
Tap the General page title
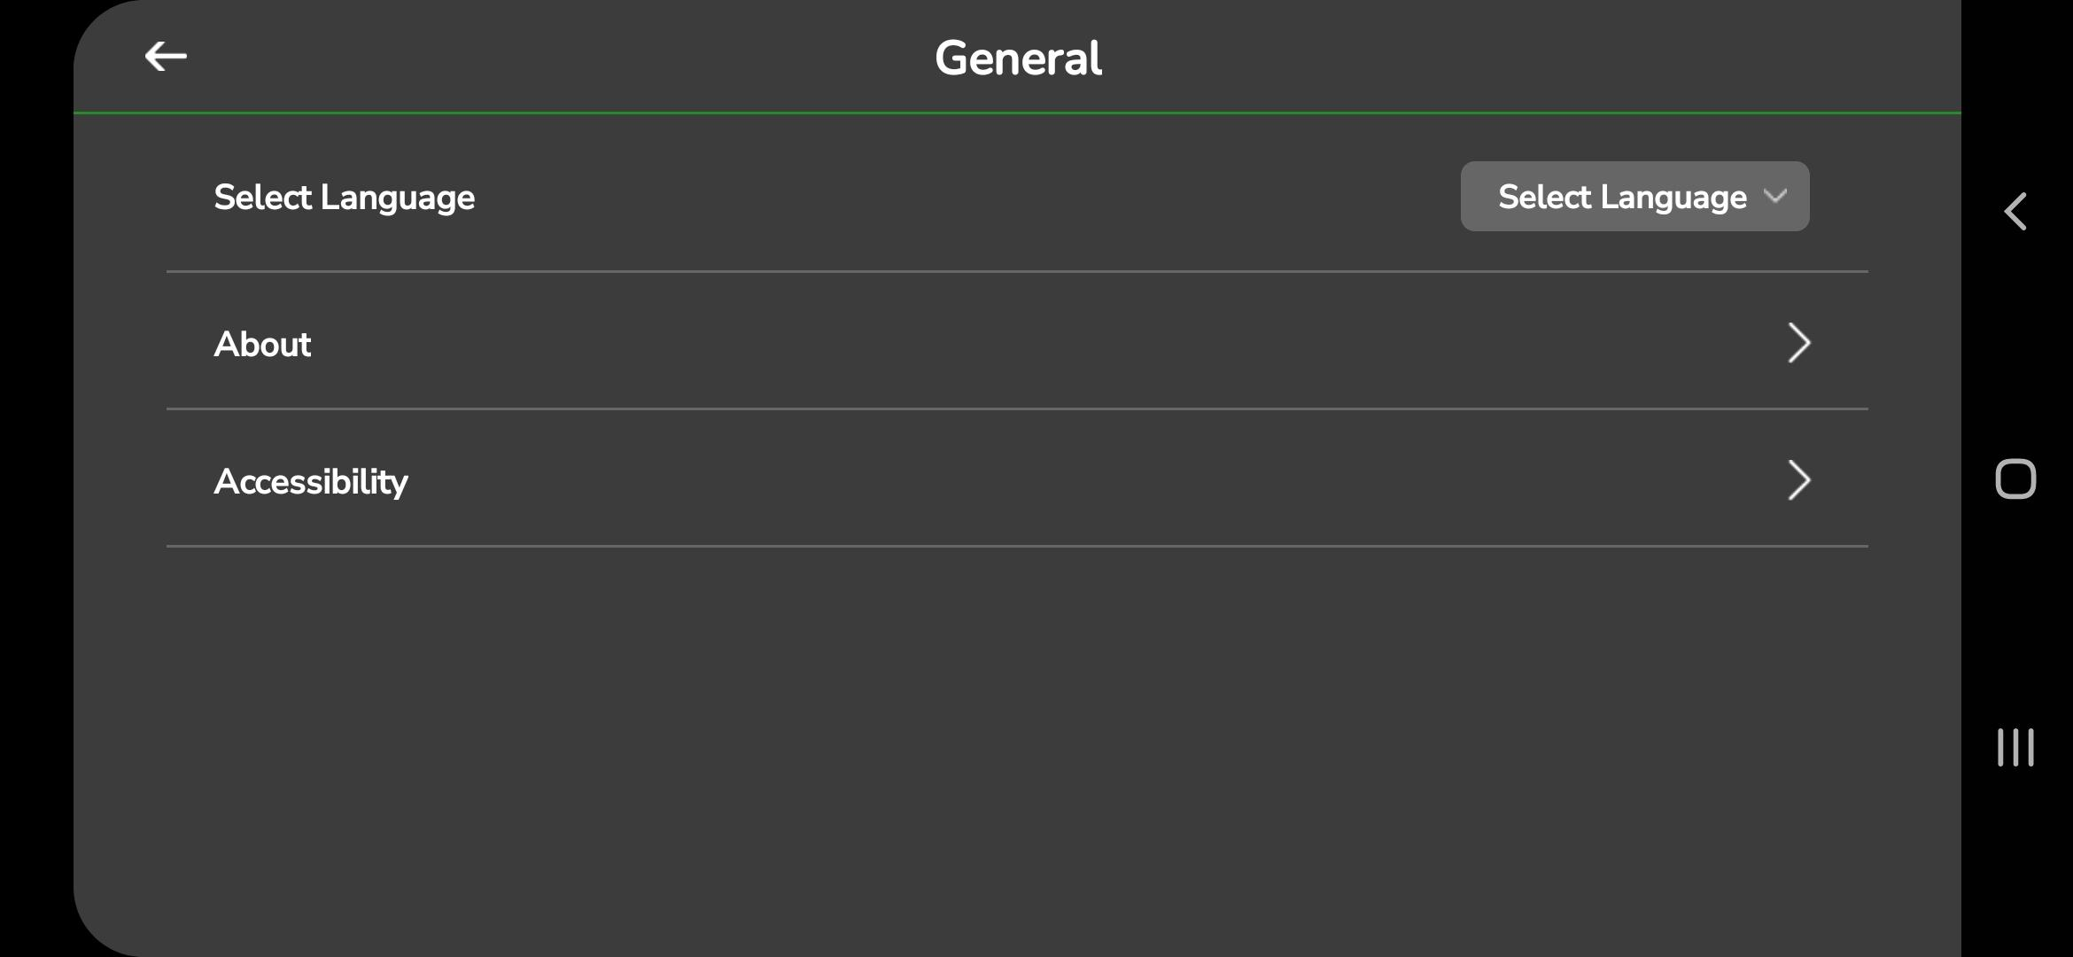[x=1018, y=58]
